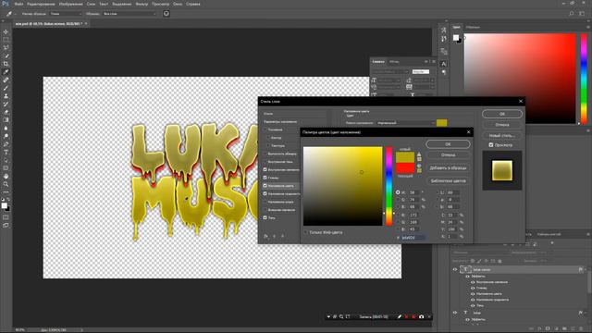Open the Редактирование menu
This screenshot has width=592, height=333.
41,4
